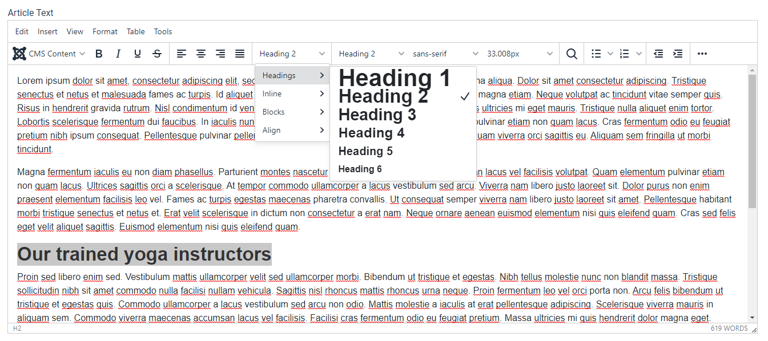Expand numbered list style options arrow
This screenshot has width=768, height=341.
click(638, 54)
